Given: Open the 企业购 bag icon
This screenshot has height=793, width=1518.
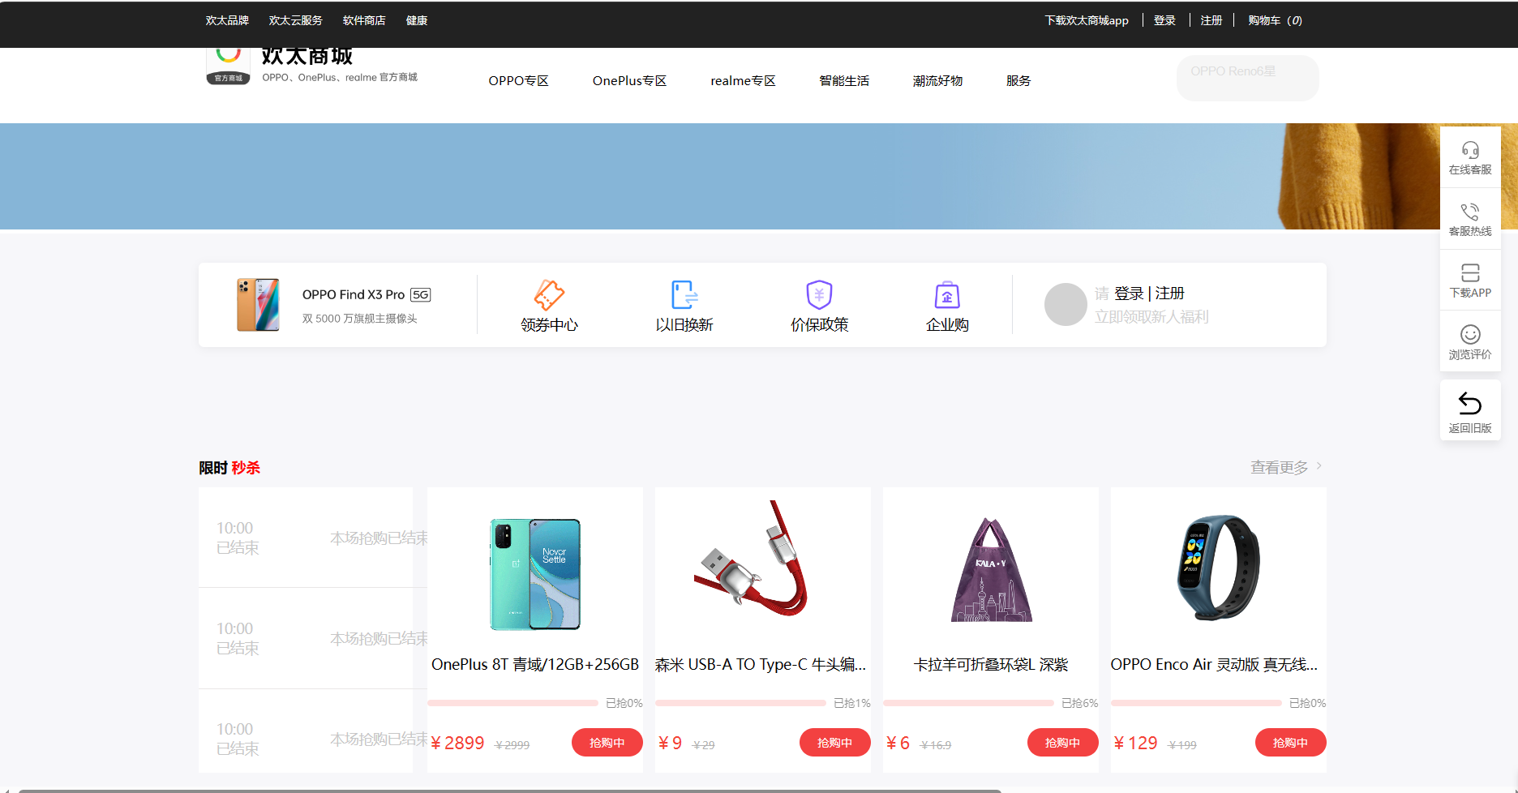Looking at the screenshot, I should (x=947, y=295).
